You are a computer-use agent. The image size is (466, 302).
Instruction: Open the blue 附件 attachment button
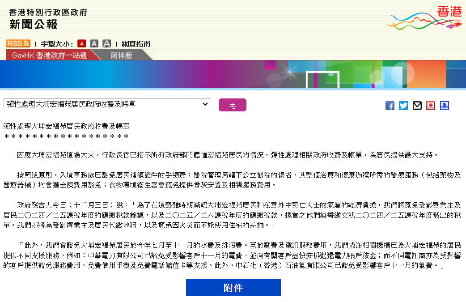click(x=233, y=288)
